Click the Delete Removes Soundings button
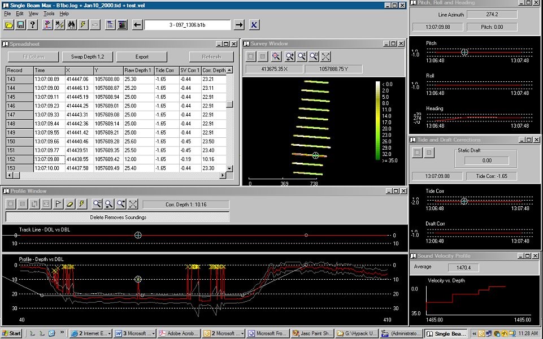543x339 pixels. pyautogui.click(x=118, y=217)
